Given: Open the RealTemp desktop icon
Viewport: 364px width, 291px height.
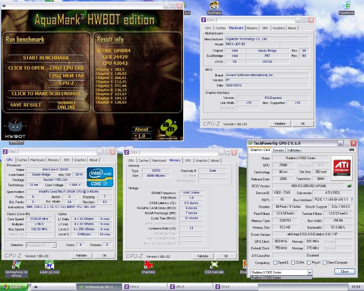Looking at the screenshot, I should pos(214,7).
